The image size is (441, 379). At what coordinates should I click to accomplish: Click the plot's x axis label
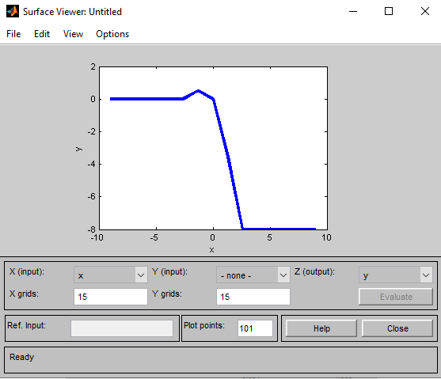pos(211,250)
